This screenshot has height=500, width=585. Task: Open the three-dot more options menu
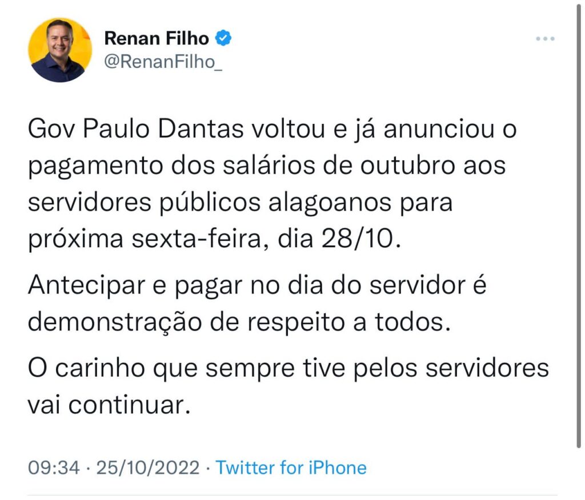click(544, 39)
